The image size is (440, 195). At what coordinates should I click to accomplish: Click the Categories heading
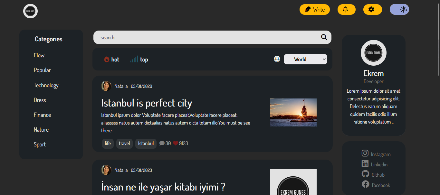49,39
